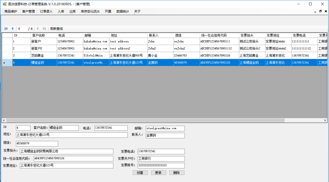Click 发票电话 cell 11111111111

point(304,42)
